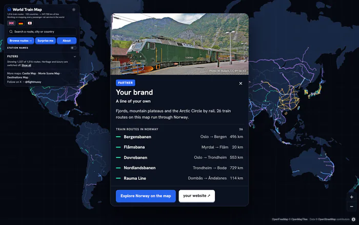Click the photo credit W. Bulach text

pos(228,71)
